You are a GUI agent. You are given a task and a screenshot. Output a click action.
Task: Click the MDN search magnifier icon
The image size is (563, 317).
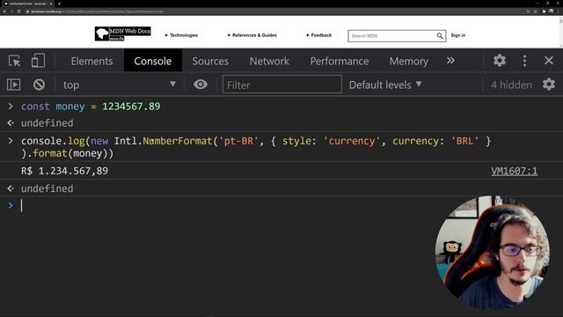[440, 35]
